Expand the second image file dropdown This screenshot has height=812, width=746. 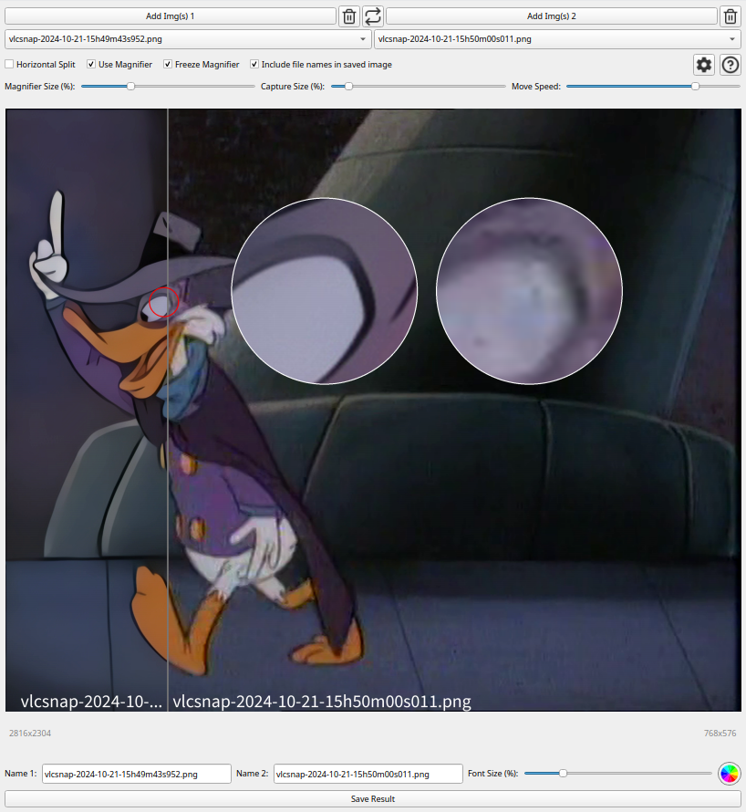coord(557,39)
